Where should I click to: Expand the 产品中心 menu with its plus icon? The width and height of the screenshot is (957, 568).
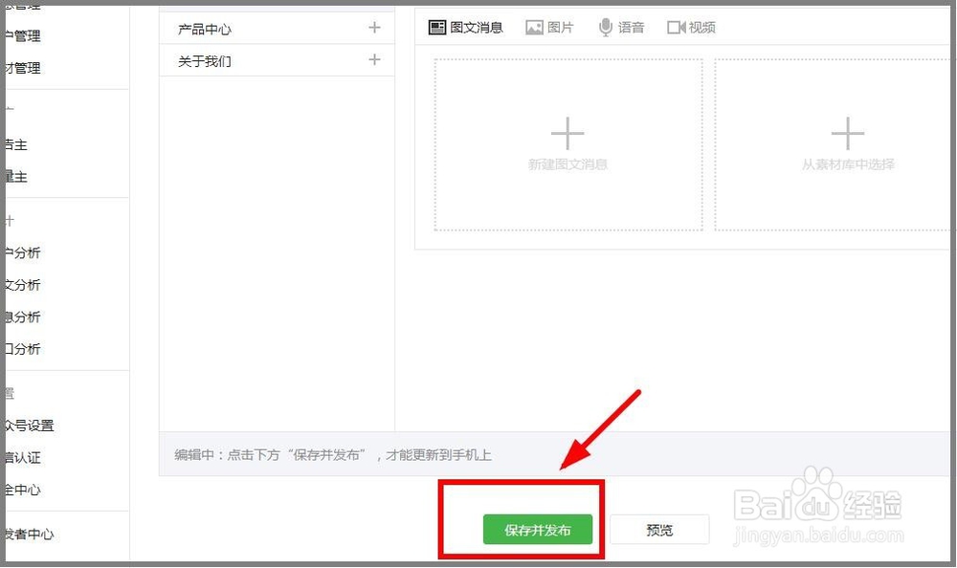pyautogui.click(x=374, y=28)
